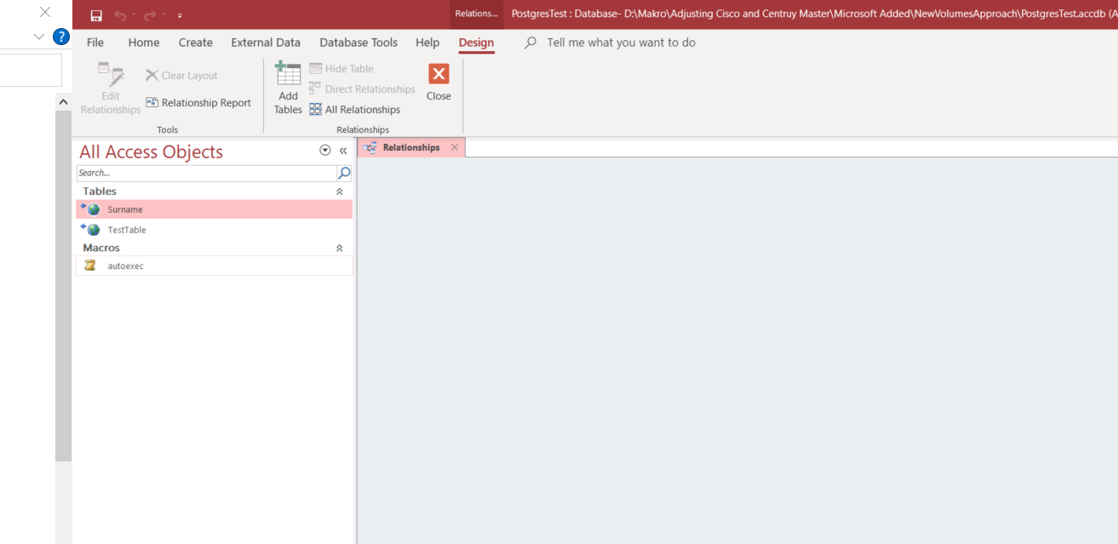Viewport: 1118px width, 544px height.
Task: Switch to the Create ribbon tab
Action: click(x=196, y=43)
